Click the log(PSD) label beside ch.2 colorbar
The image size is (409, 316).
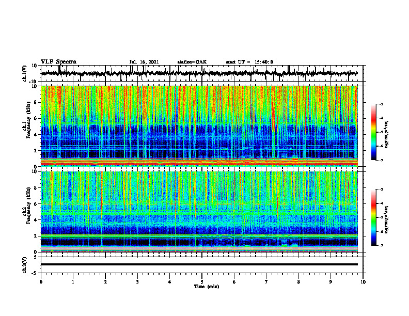tap(387, 219)
